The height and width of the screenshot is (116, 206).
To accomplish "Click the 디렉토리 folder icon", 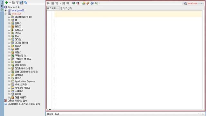I will click(x=13, y=75).
